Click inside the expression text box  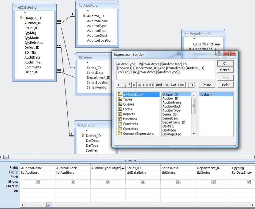tap(165, 70)
